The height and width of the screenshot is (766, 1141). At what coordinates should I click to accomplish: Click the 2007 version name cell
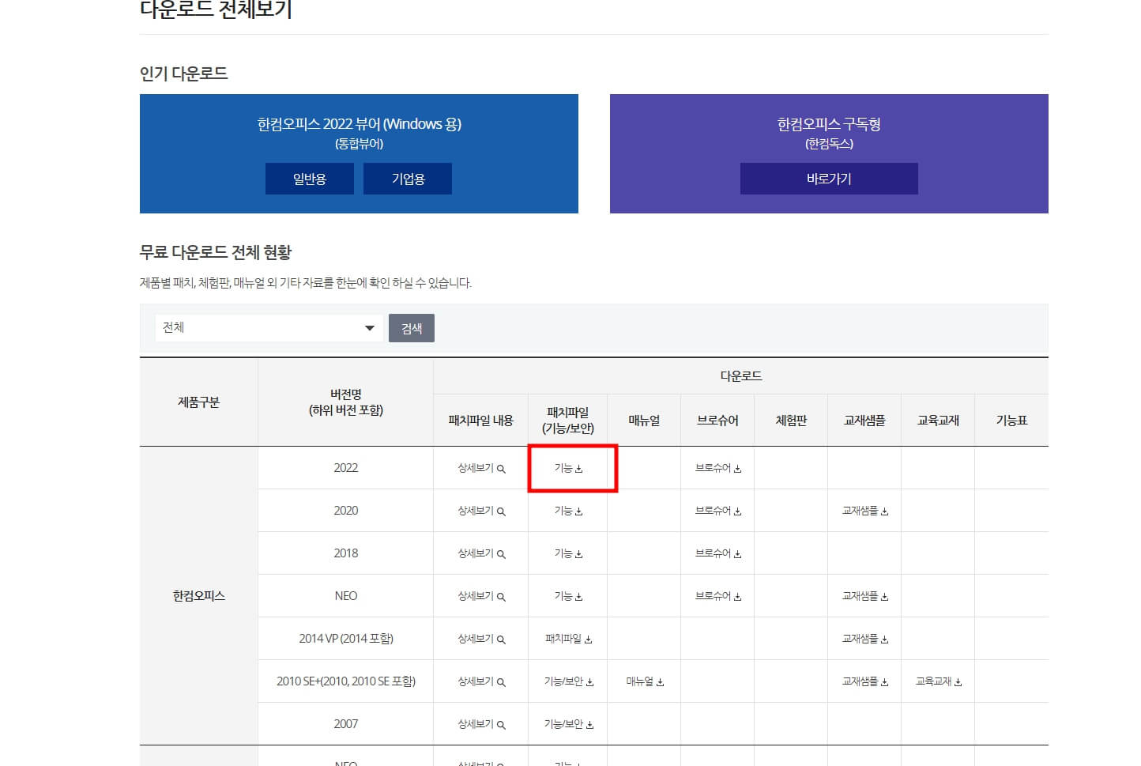click(x=345, y=724)
